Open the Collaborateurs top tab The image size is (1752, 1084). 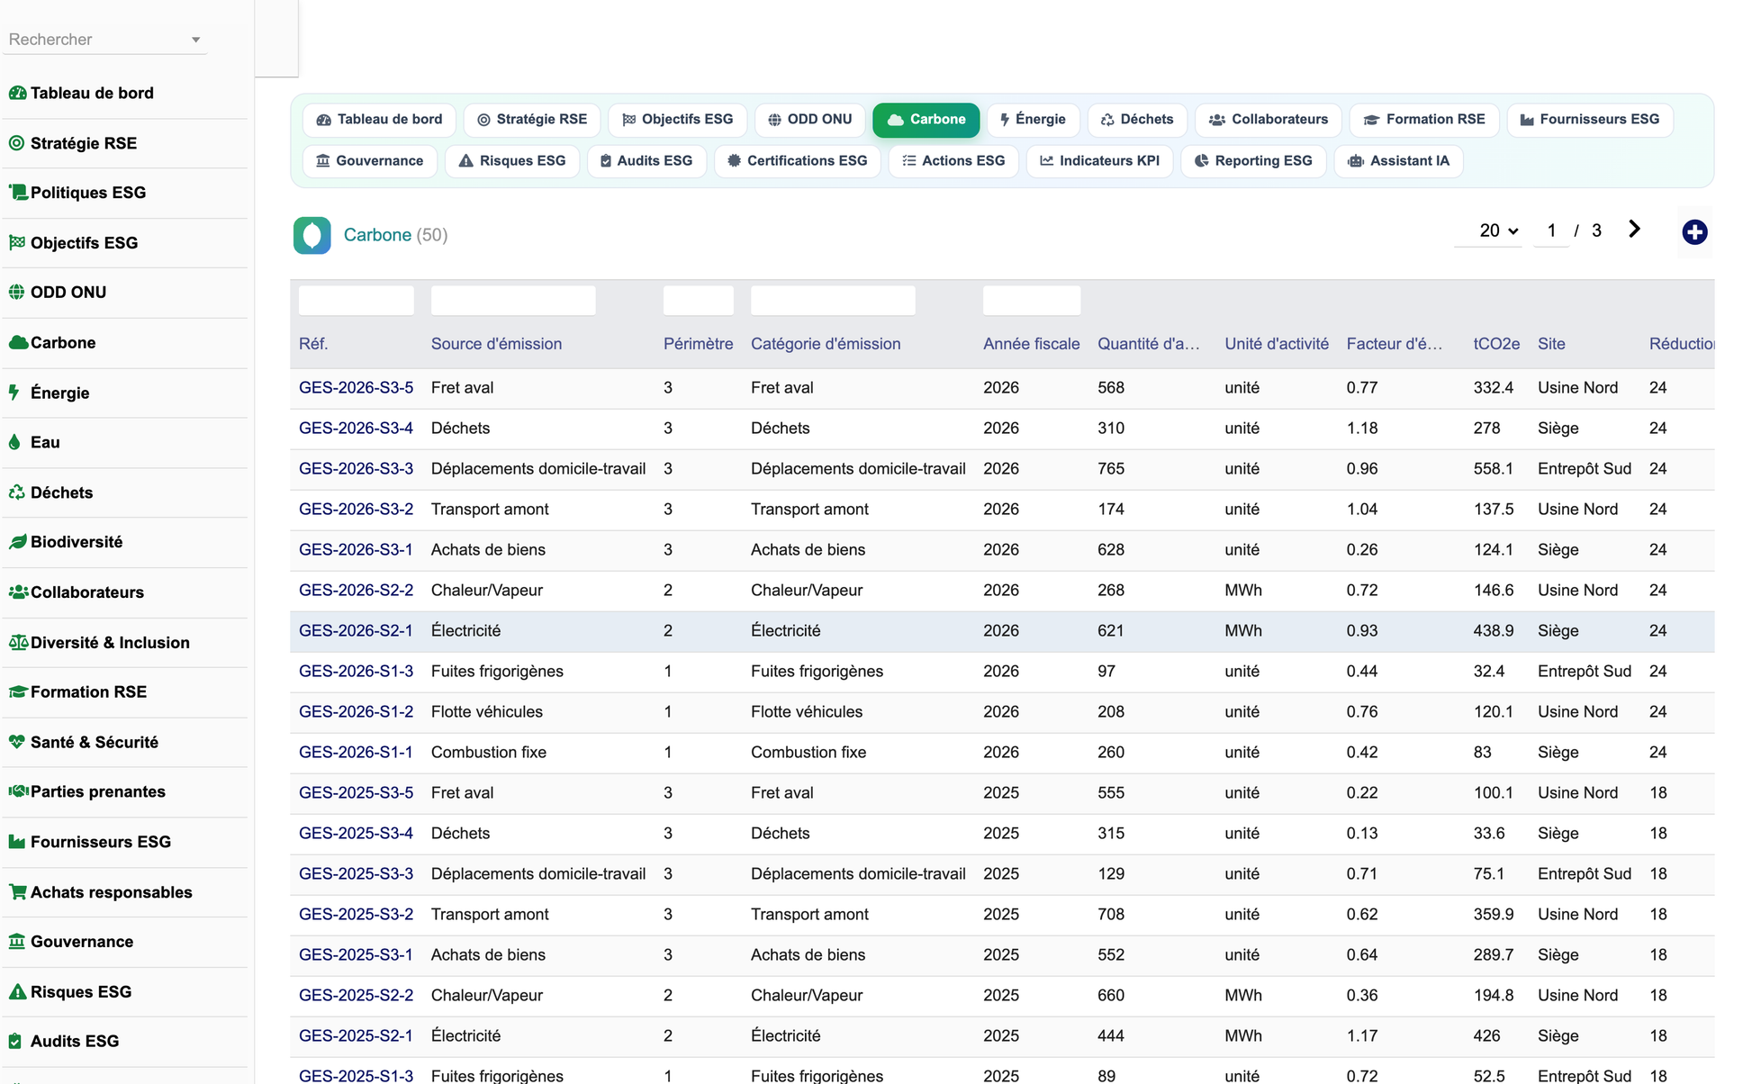1269,120
